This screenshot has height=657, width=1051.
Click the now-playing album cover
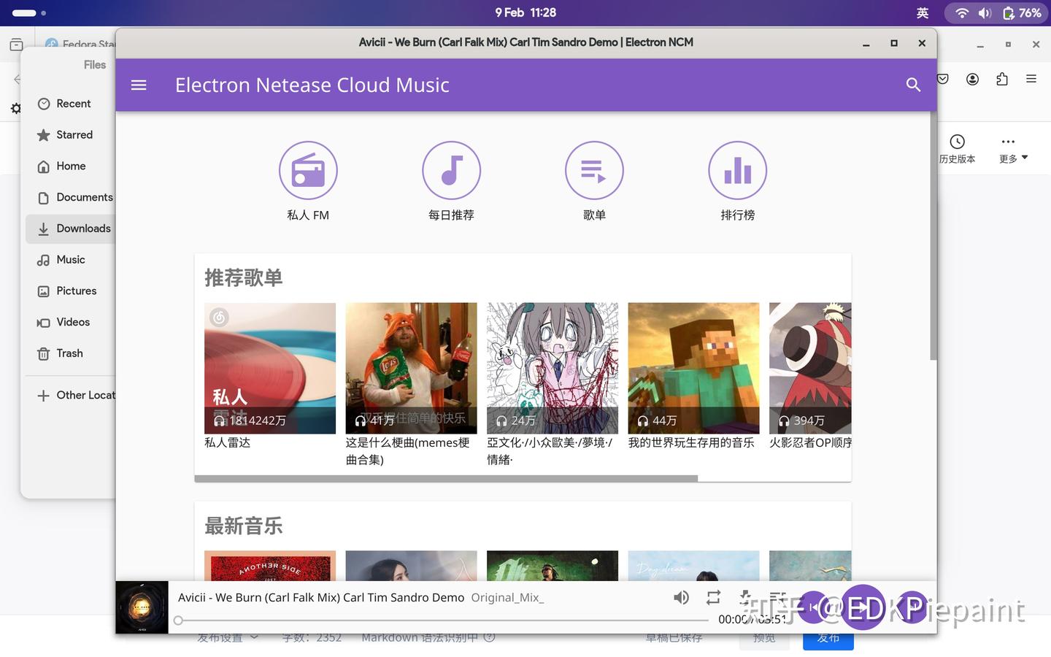pos(142,607)
